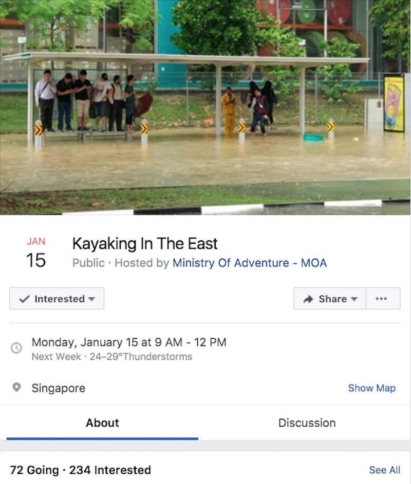Screen dimensions: 411x484
Task: Click the share arrow icon
Action: pos(308,299)
